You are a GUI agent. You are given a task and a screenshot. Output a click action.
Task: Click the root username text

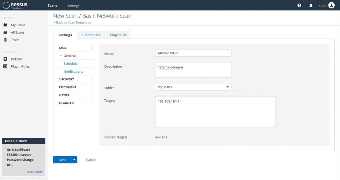[322, 6]
